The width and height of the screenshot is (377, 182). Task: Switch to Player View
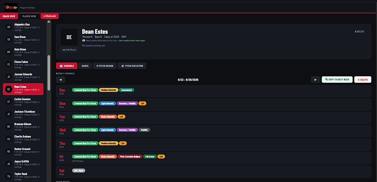29,16
